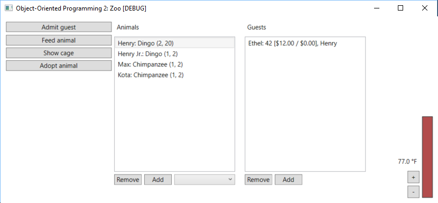The image size is (438, 203).
Task: Add a new guest under Guests list
Action: coord(288,180)
